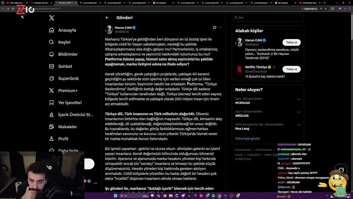Open a new browser tab with plus
Viewport: 353px width, 199px height.
click(x=325, y=3)
